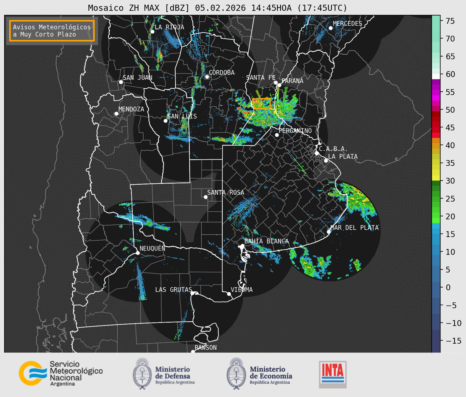Click the Pergamino city marker
This screenshot has height=397, width=466.
pos(277,135)
